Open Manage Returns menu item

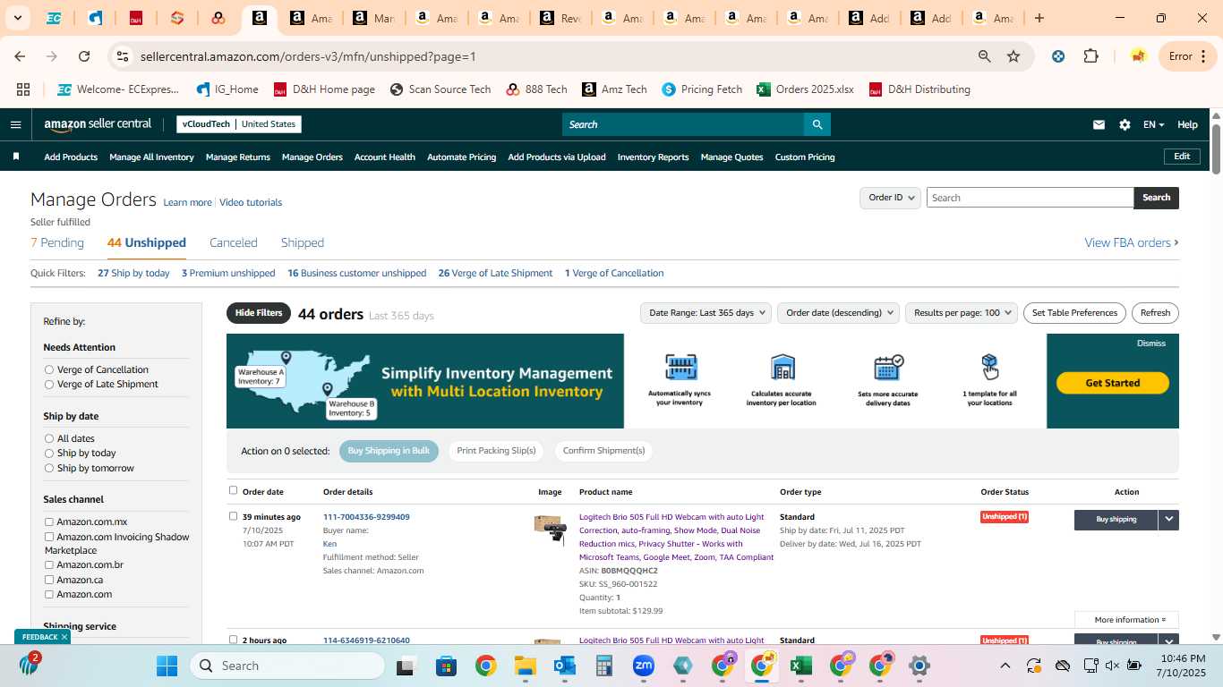coord(238,157)
